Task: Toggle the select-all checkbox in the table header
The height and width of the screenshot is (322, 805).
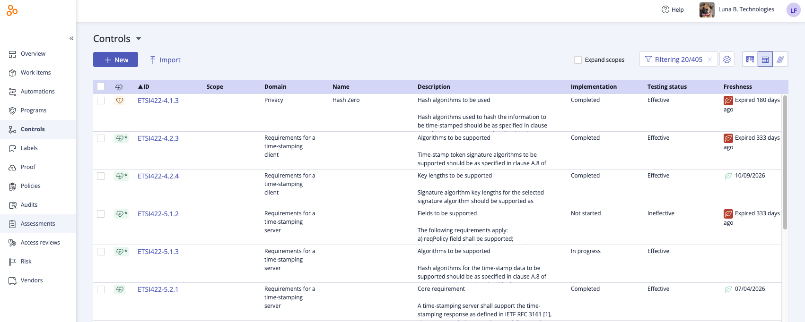Action: pyautogui.click(x=101, y=87)
